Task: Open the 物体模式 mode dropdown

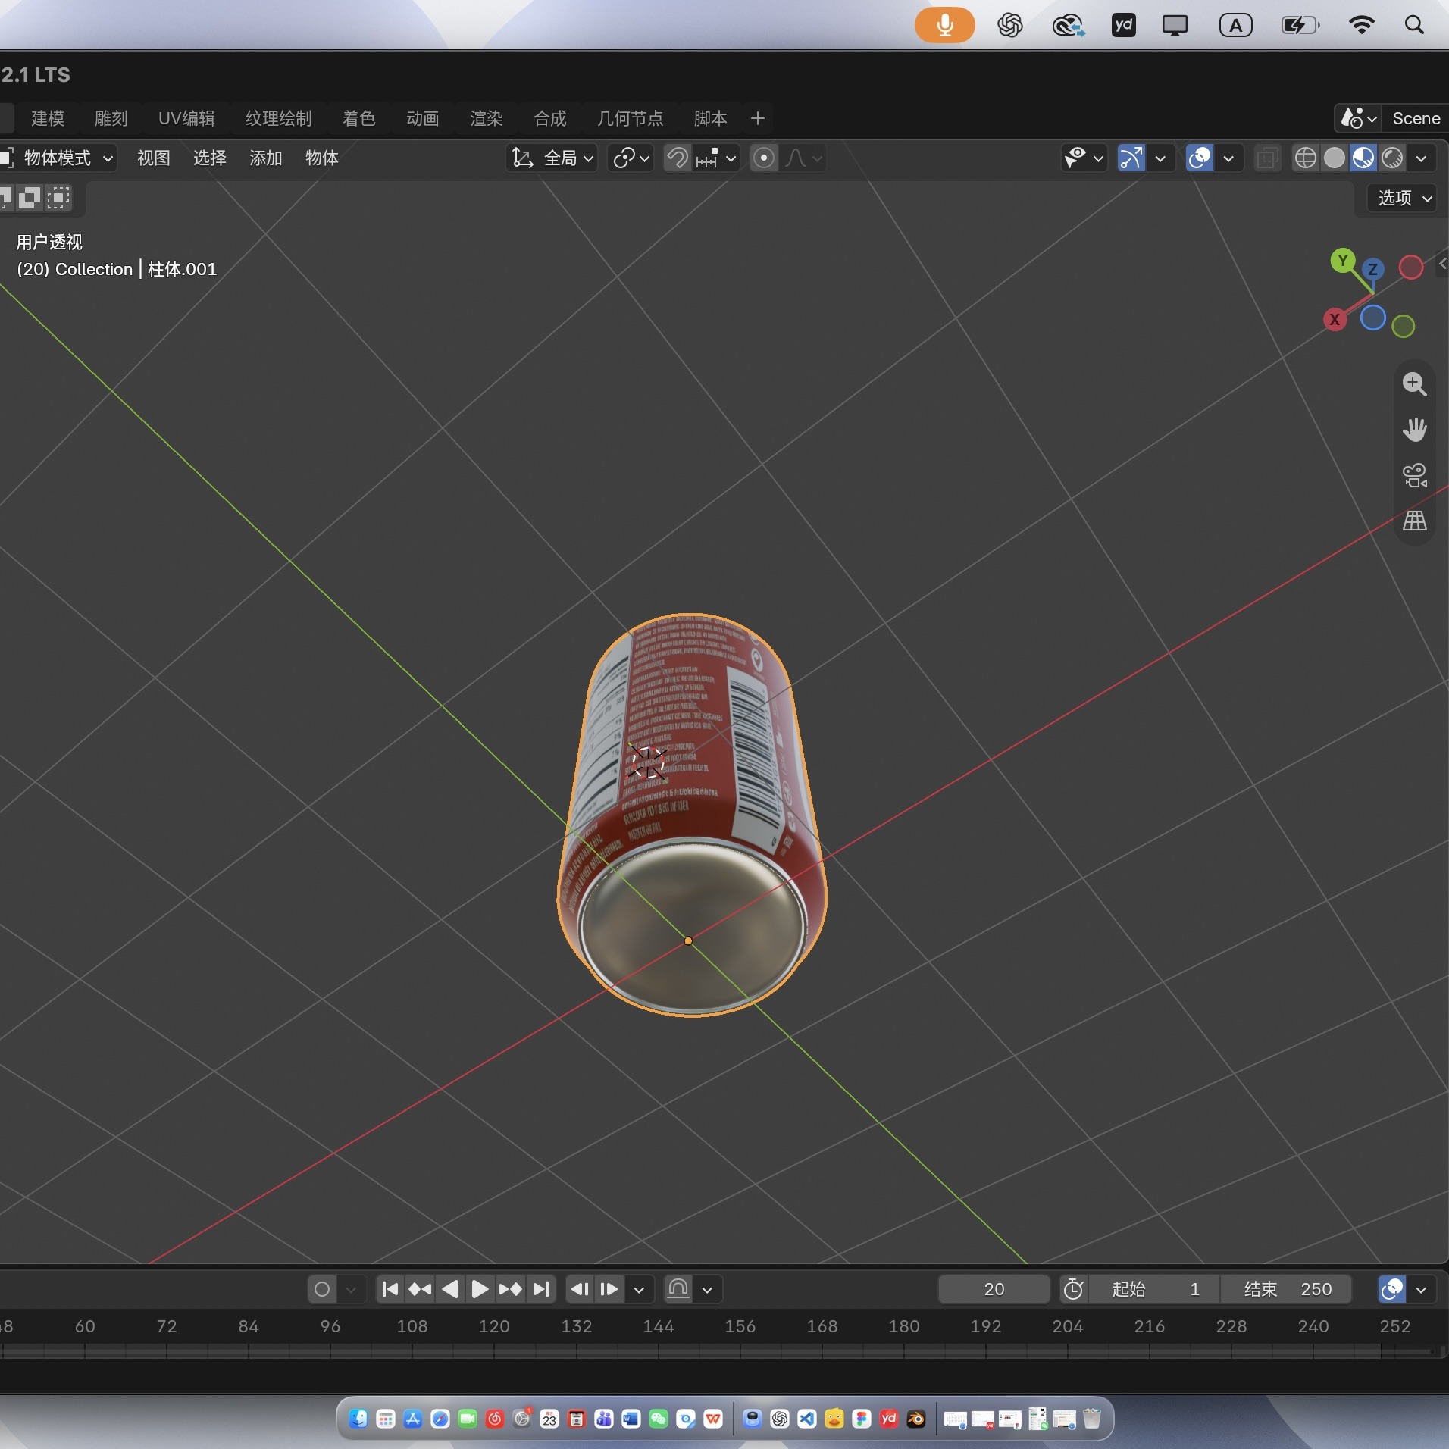Action: click(59, 158)
